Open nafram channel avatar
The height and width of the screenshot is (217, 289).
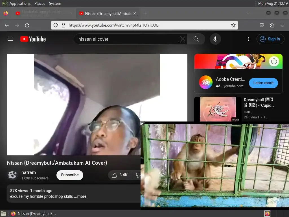(x=12, y=175)
